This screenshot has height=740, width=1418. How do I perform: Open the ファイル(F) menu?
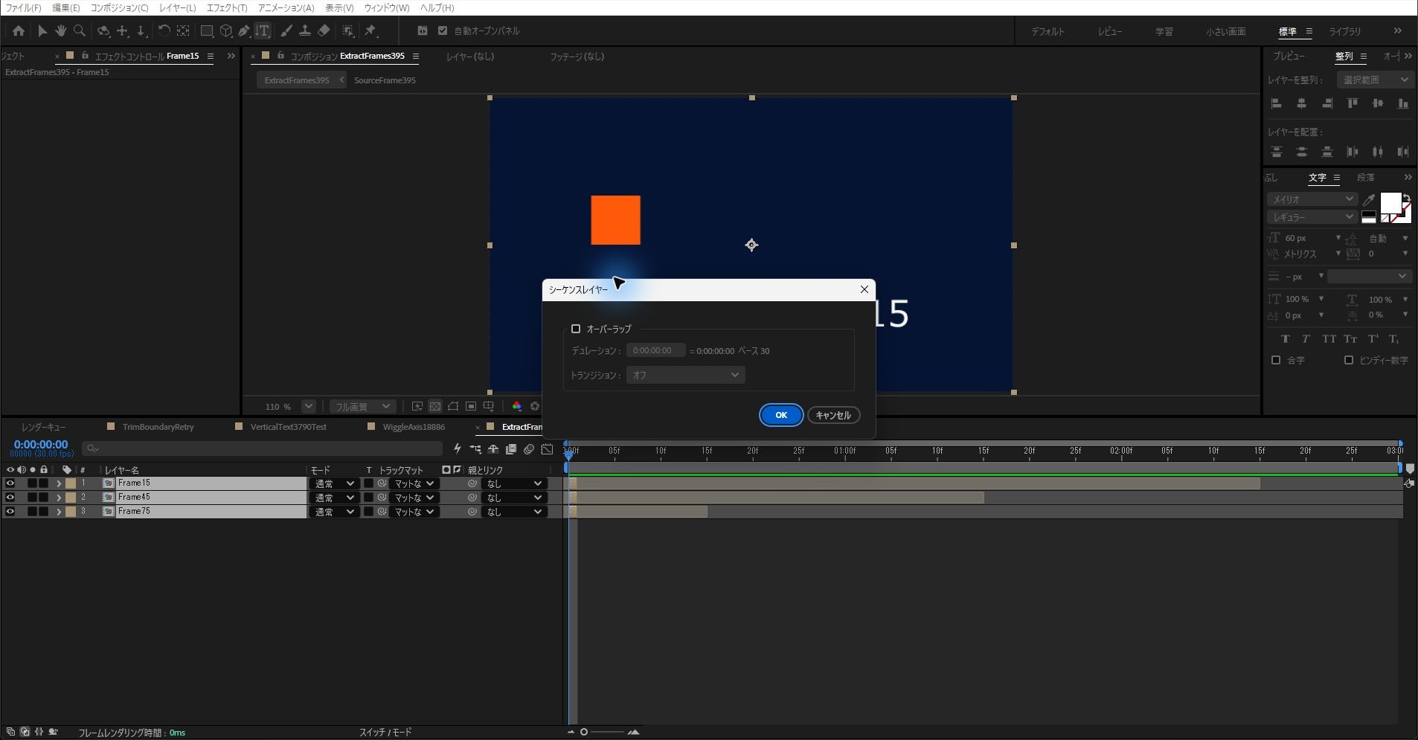coord(23,7)
